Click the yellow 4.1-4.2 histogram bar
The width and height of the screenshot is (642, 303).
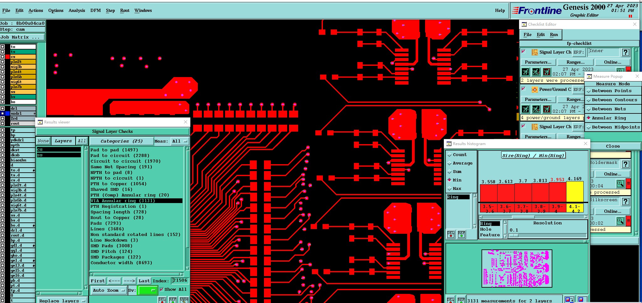point(575,192)
